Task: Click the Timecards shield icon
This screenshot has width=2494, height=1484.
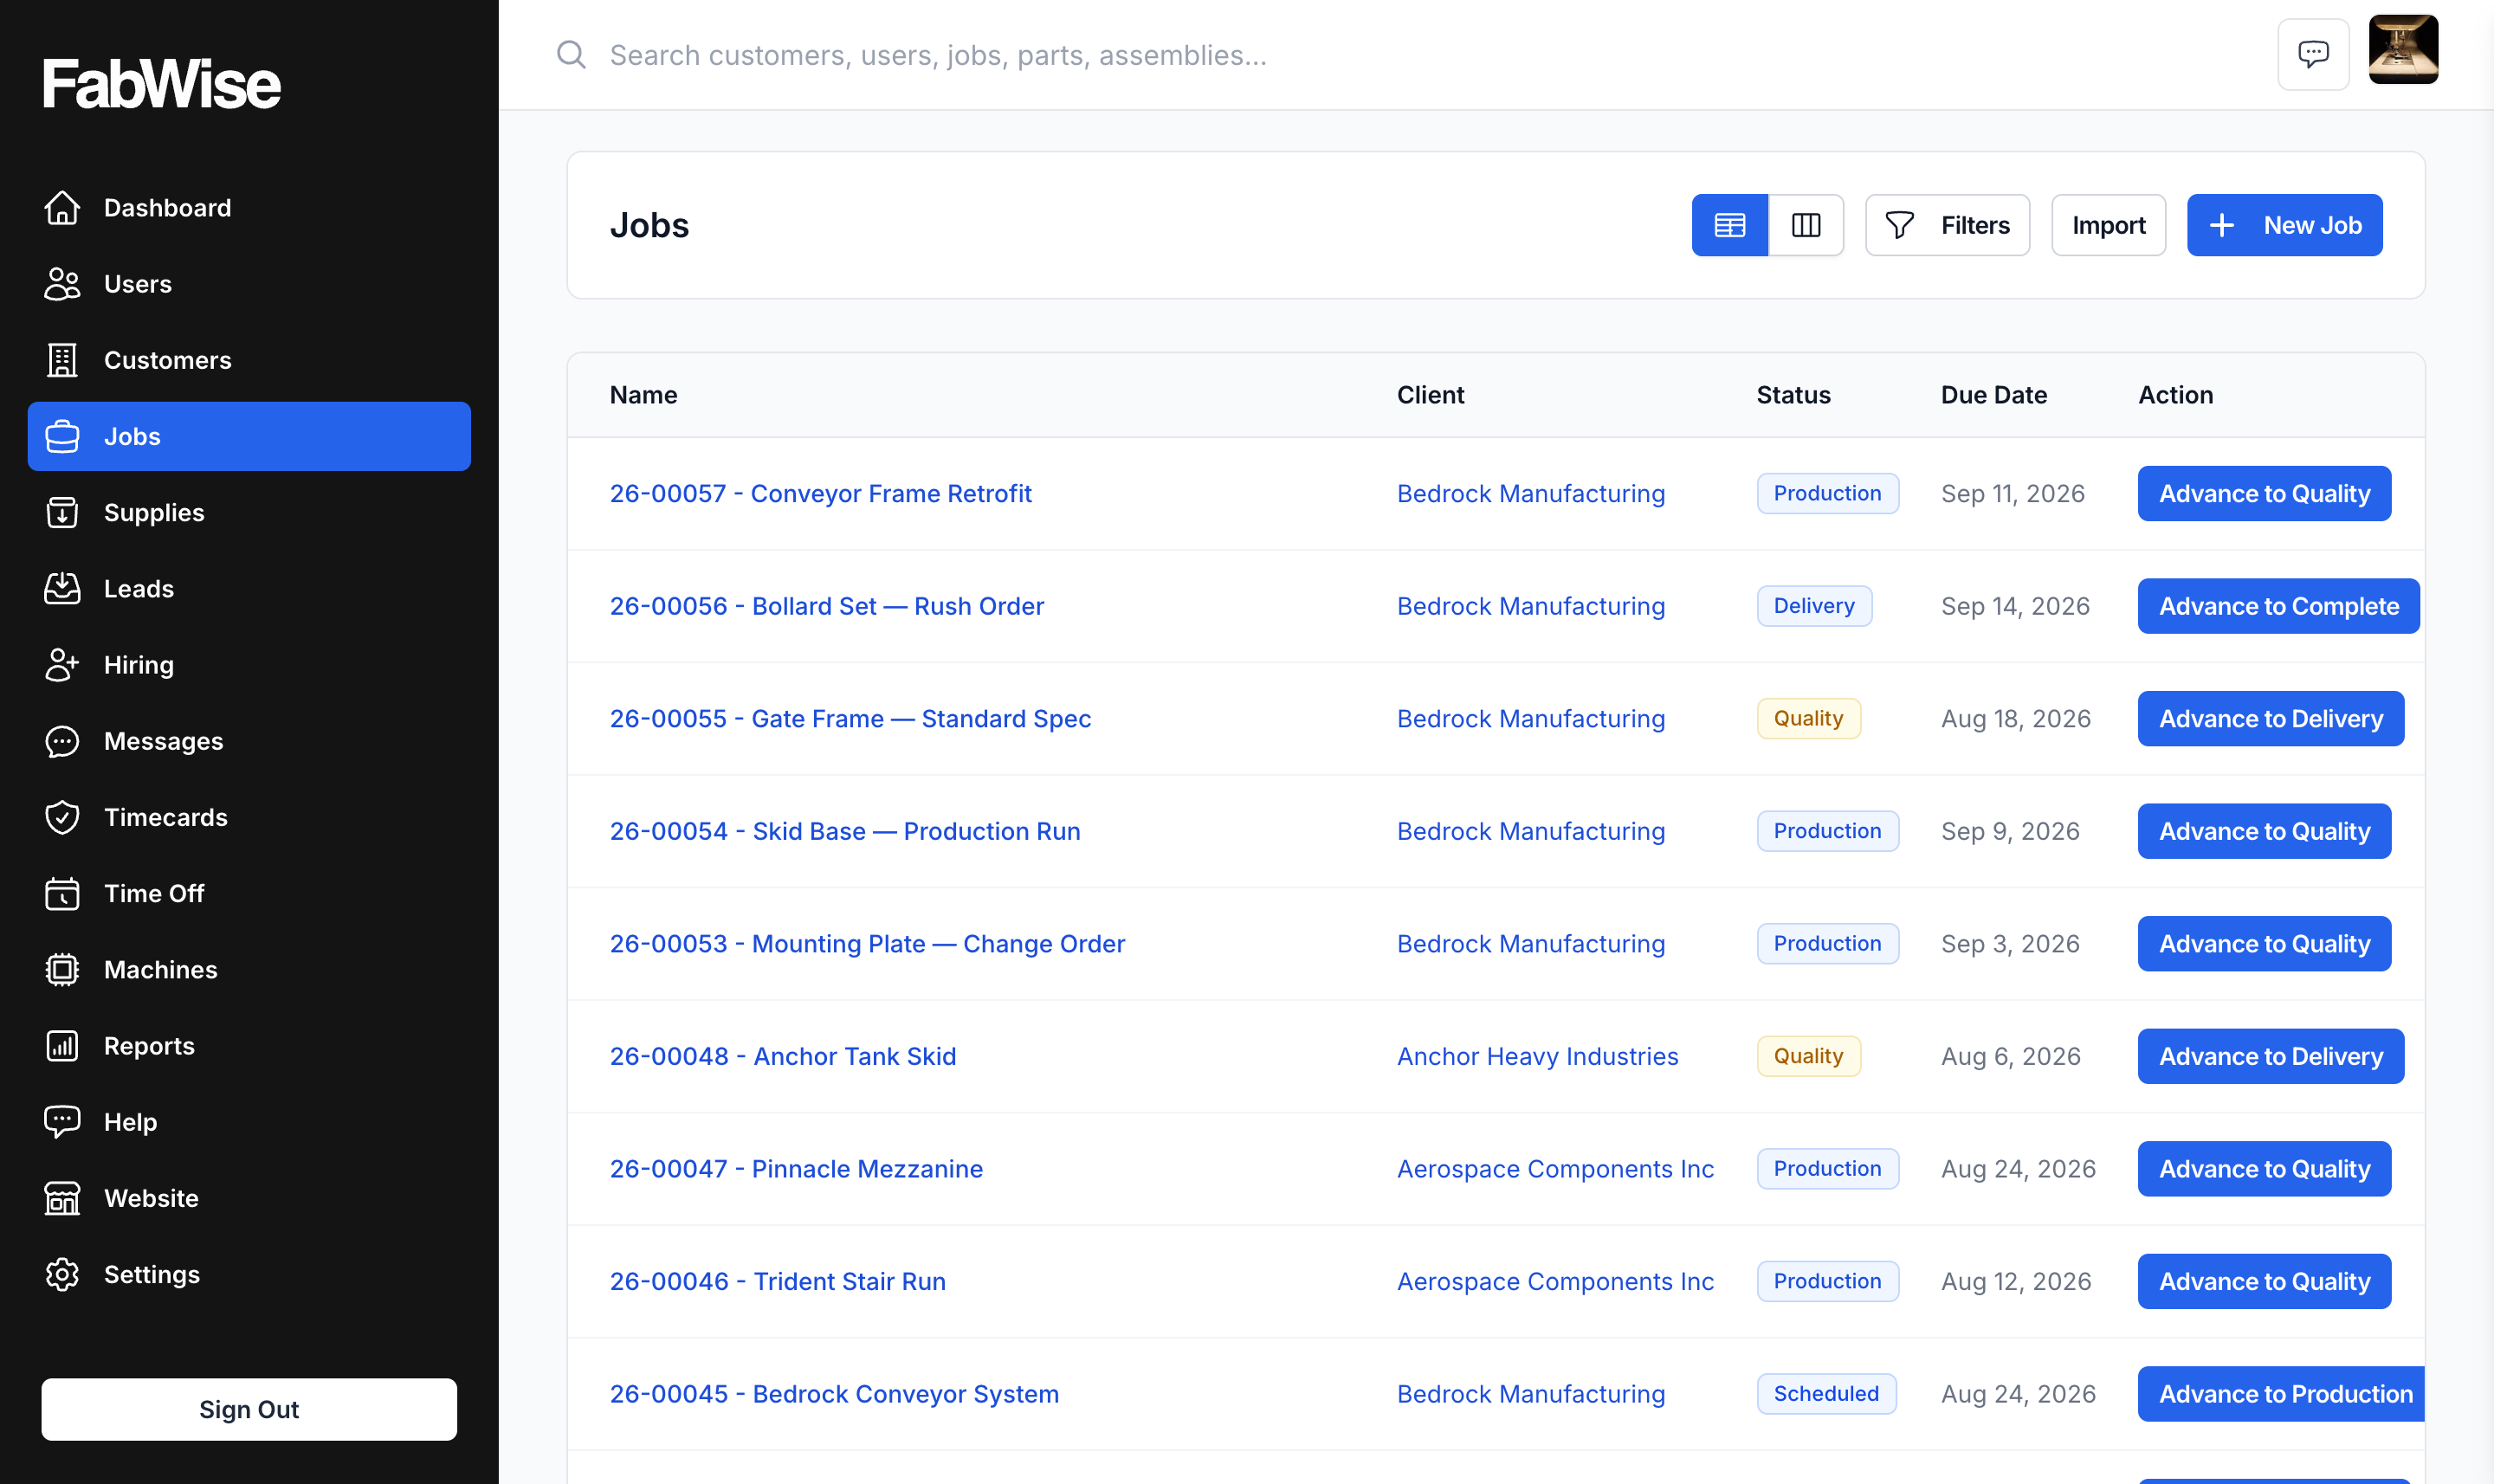Action: click(x=62, y=817)
